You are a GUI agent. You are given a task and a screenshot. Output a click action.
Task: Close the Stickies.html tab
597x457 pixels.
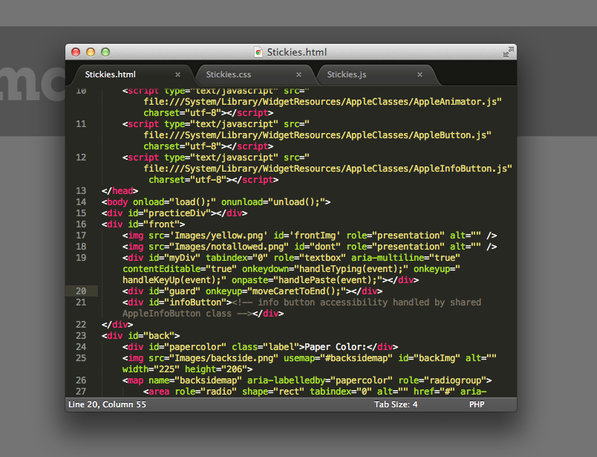tap(177, 75)
